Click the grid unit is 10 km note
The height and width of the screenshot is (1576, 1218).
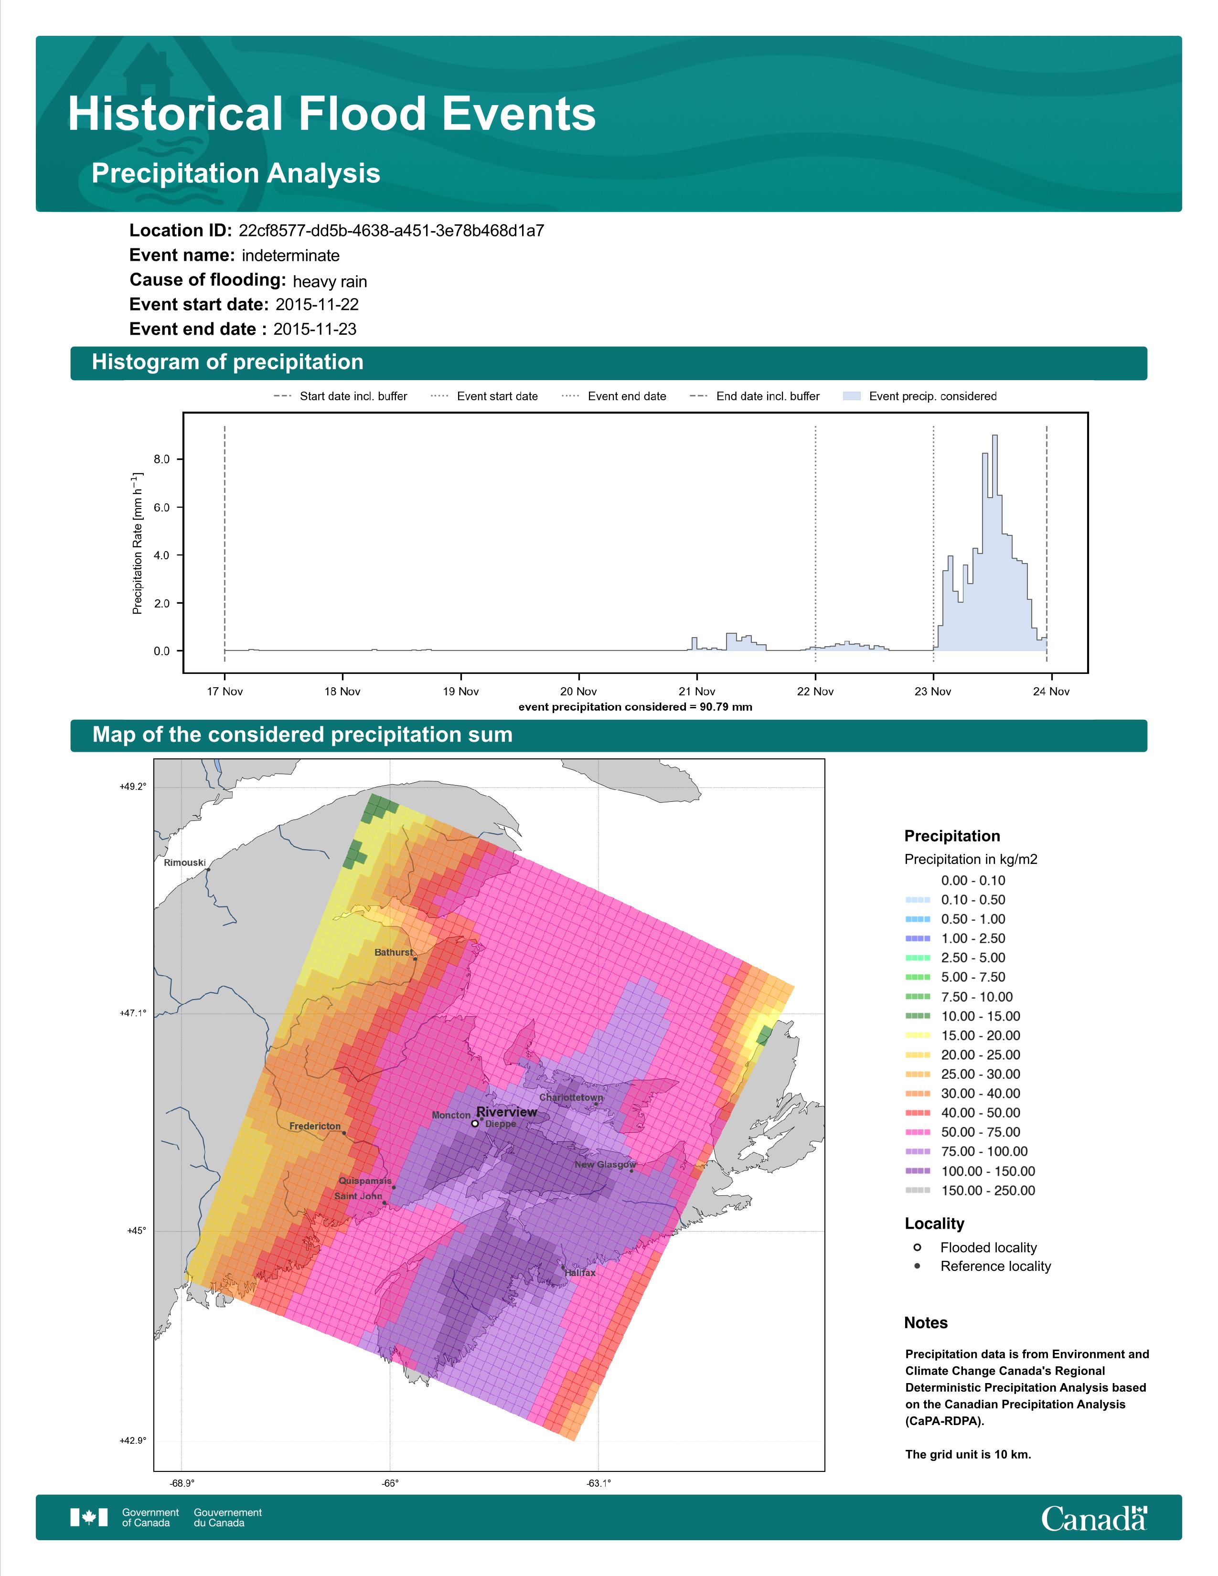[968, 1454]
